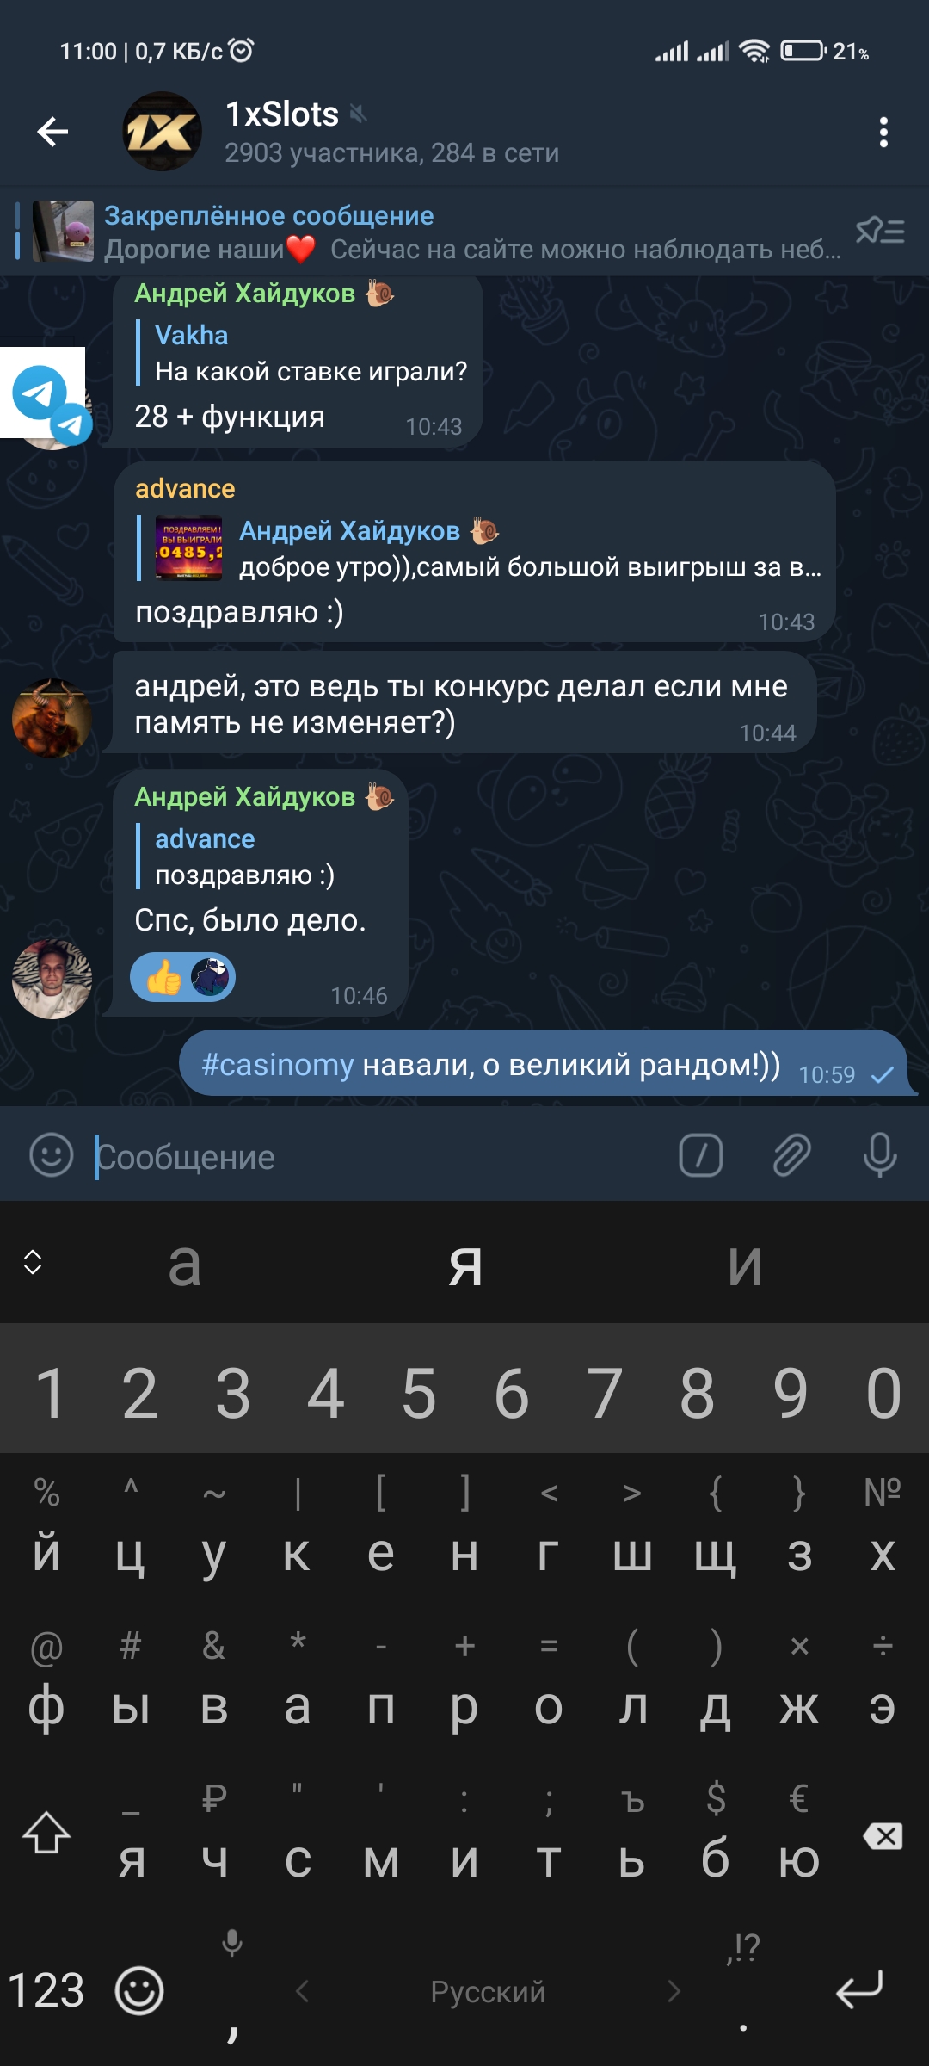
Task: Expand the keyboard suggestion bar arrows
Action: point(33,1262)
